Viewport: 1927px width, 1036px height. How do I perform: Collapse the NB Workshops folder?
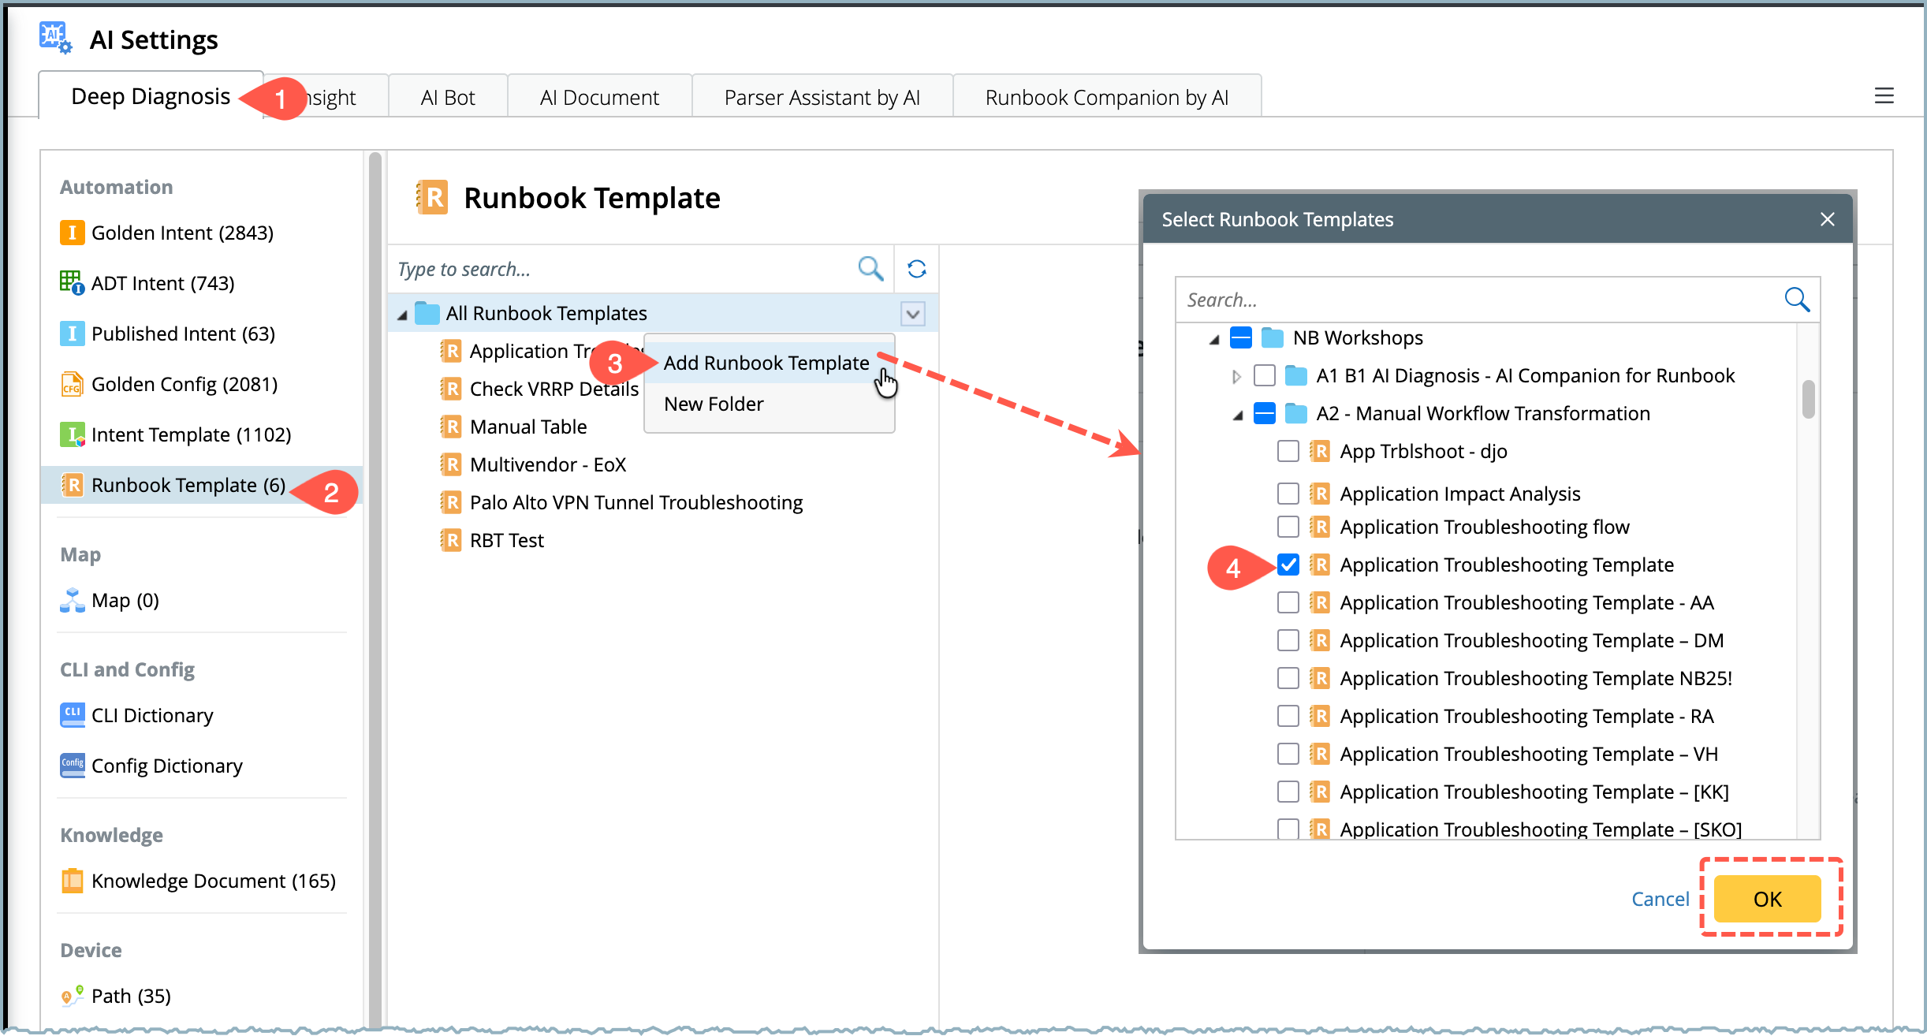pyautogui.click(x=1214, y=339)
